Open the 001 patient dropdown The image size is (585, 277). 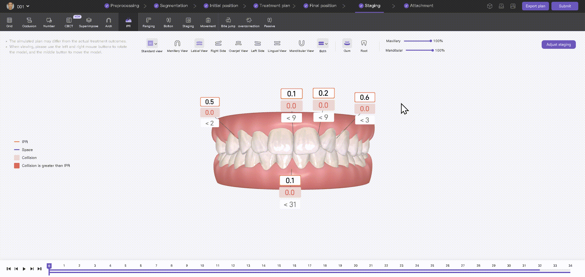(x=23, y=6)
